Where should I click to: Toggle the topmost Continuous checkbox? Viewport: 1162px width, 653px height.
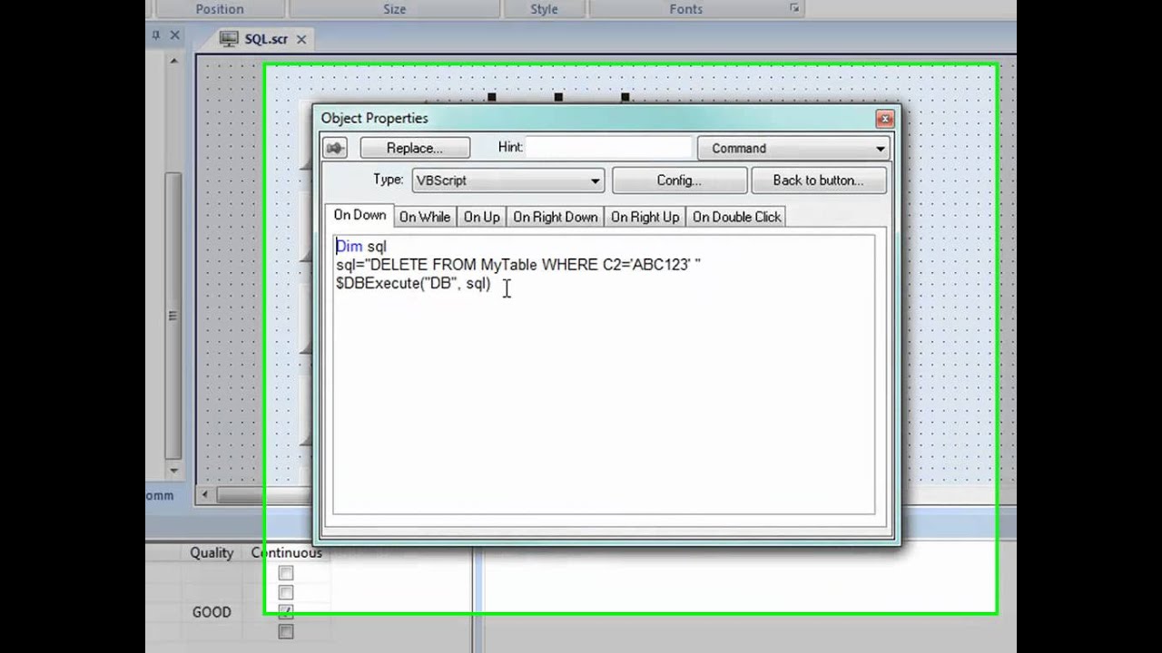286,573
